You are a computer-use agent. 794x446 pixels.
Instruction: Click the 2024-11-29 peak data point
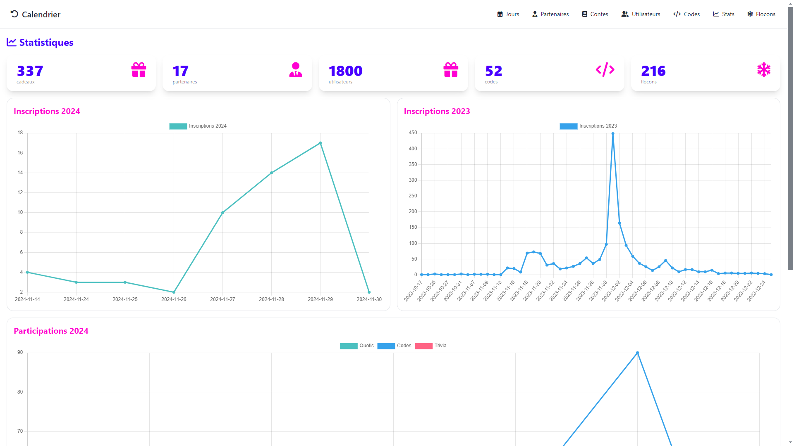click(320, 143)
